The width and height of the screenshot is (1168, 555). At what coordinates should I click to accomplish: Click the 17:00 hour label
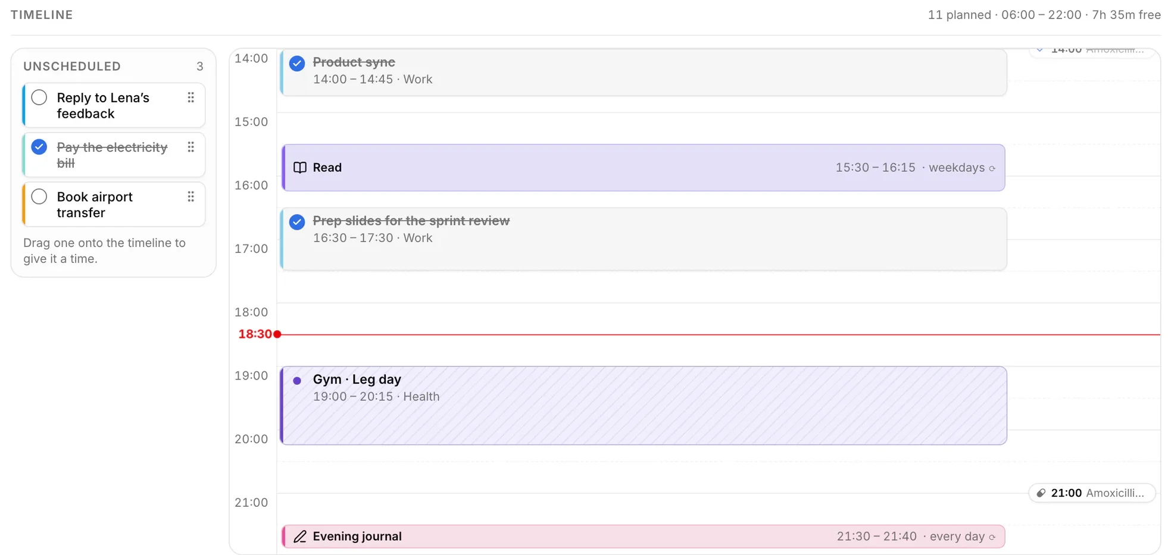pyautogui.click(x=251, y=249)
